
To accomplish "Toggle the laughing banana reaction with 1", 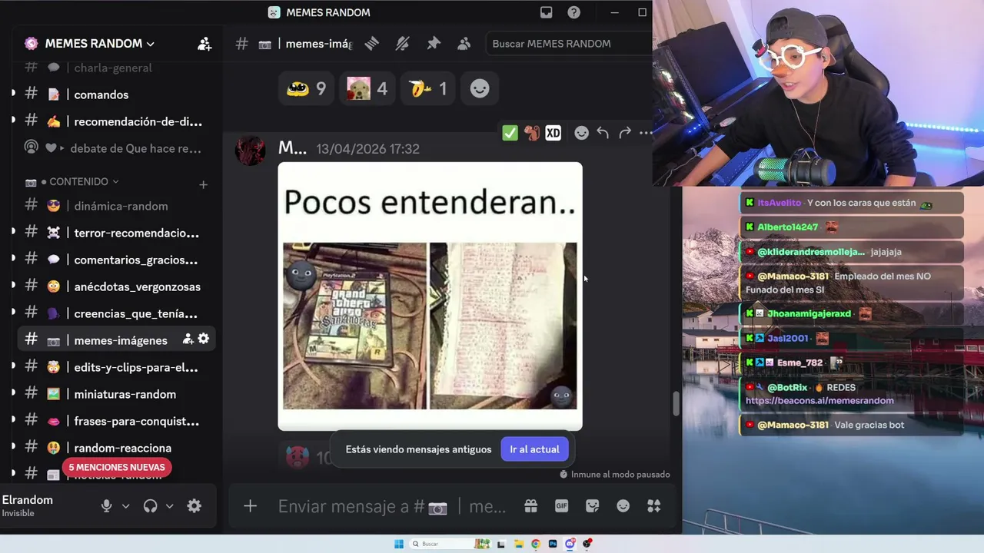I will [427, 89].
